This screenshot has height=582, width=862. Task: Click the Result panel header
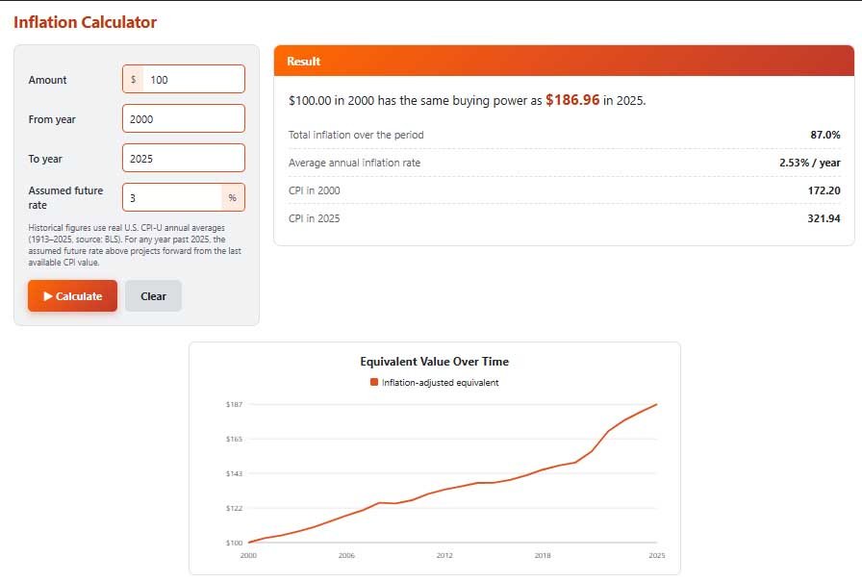pos(564,61)
